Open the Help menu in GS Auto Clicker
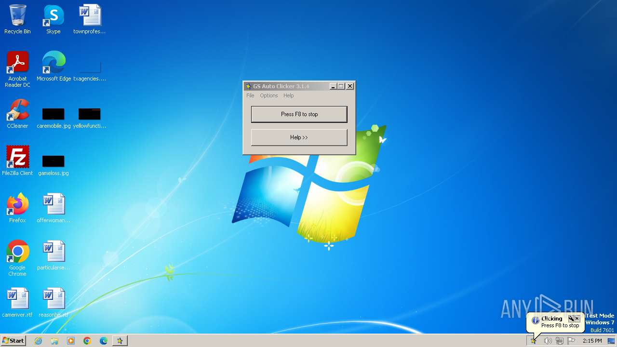 point(289,95)
